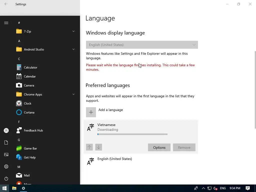Click the Windows Start button on taskbar
Viewport: 256px width, 192px height.
click(4, 188)
